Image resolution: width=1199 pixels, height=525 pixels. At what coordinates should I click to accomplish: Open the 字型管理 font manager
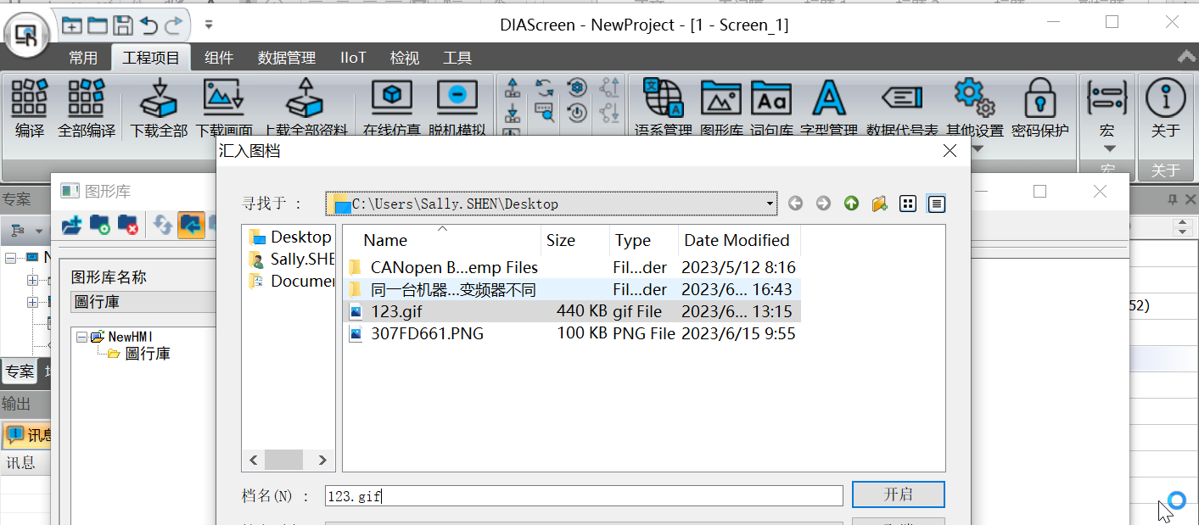[x=828, y=99]
